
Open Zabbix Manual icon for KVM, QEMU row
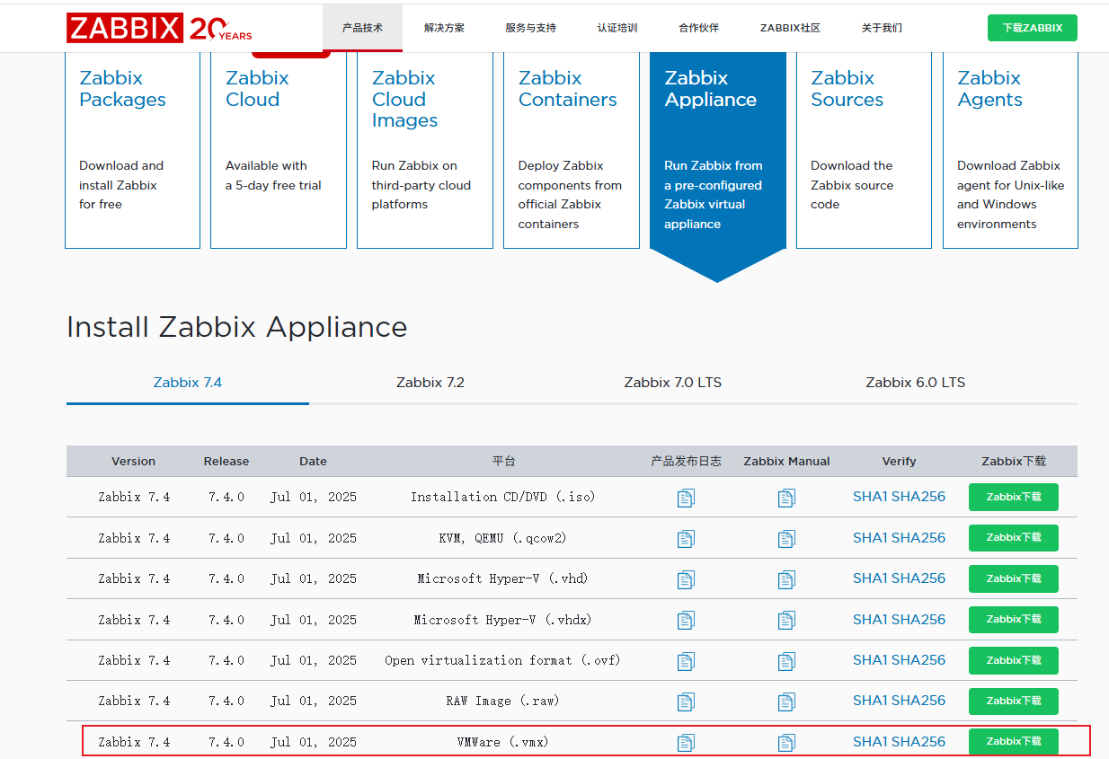point(786,539)
